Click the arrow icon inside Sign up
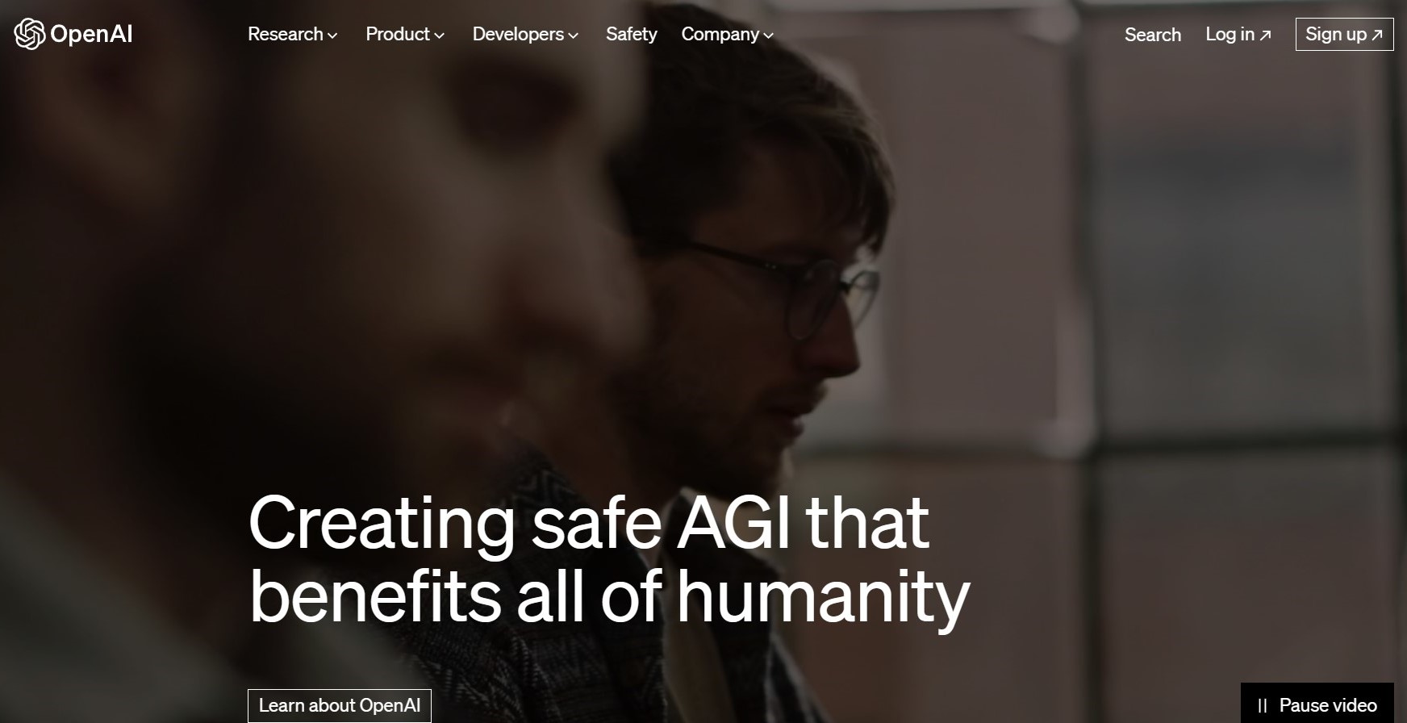1407x723 pixels. [x=1377, y=35]
